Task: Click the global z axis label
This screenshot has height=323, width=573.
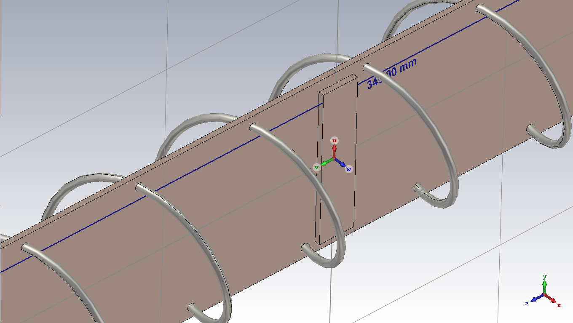Action: [527, 304]
